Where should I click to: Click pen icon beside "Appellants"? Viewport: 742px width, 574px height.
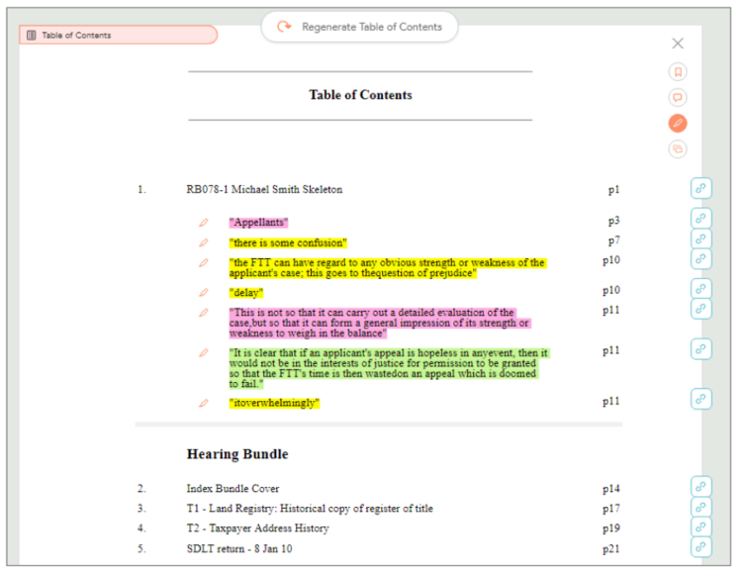pos(204,223)
